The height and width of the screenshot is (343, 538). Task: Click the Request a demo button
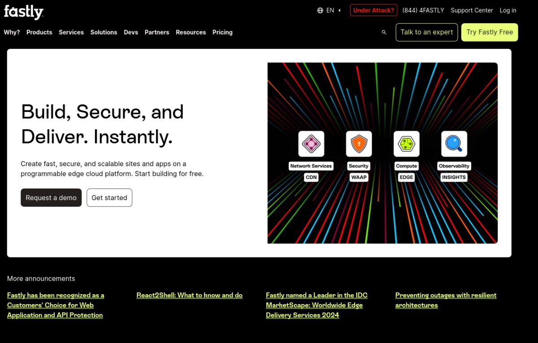51,197
